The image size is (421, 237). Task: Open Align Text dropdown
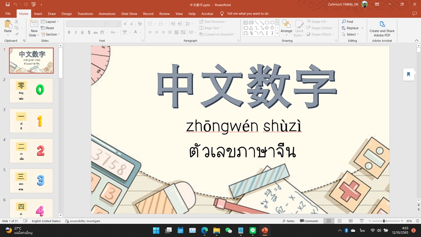[x=211, y=28]
